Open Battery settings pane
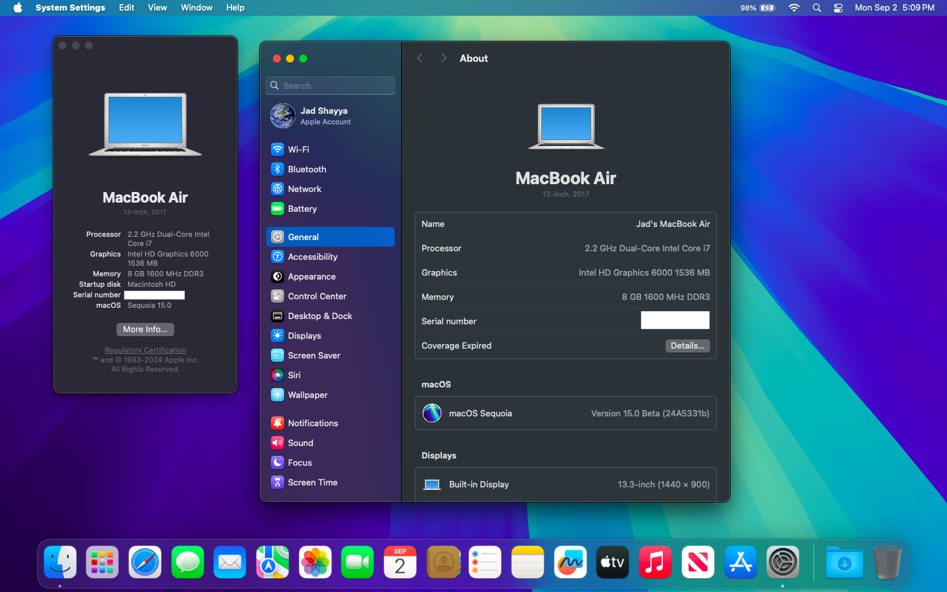This screenshot has height=592, width=947. (330, 209)
